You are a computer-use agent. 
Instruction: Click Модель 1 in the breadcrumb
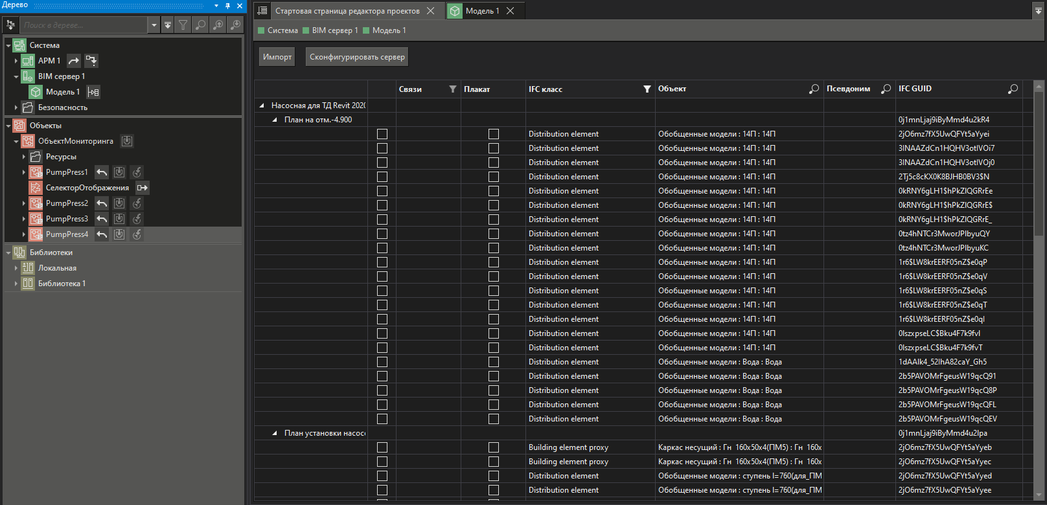click(x=389, y=30)
